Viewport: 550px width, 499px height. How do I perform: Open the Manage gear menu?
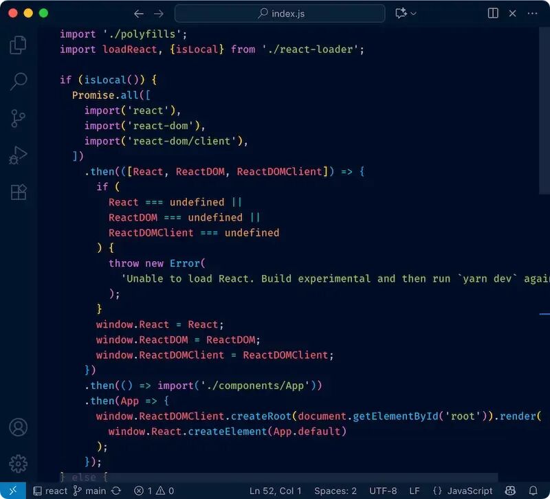coord(19,463)
